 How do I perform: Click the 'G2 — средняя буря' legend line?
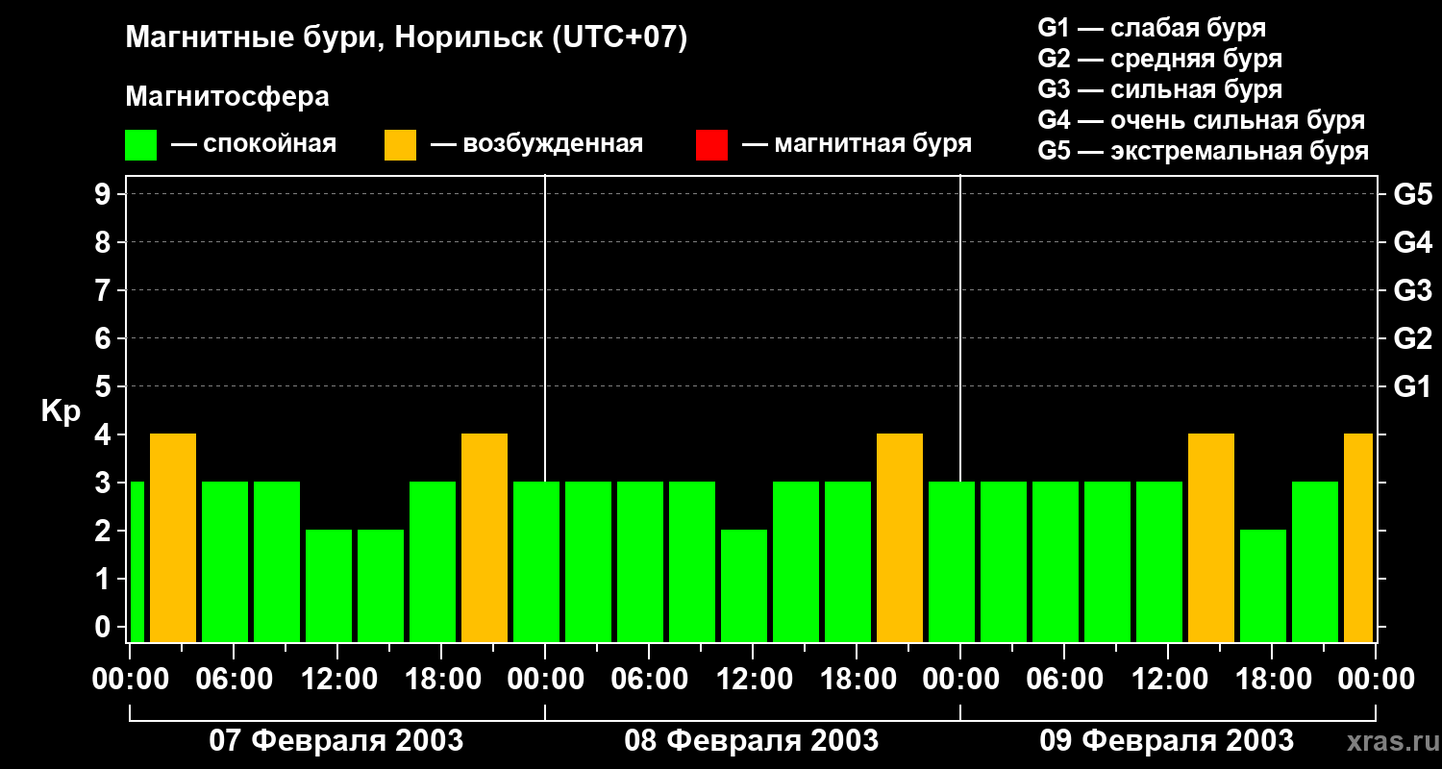tap(1160, 59)
